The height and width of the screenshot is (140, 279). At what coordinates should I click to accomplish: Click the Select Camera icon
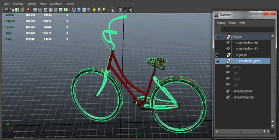[6, 10]
